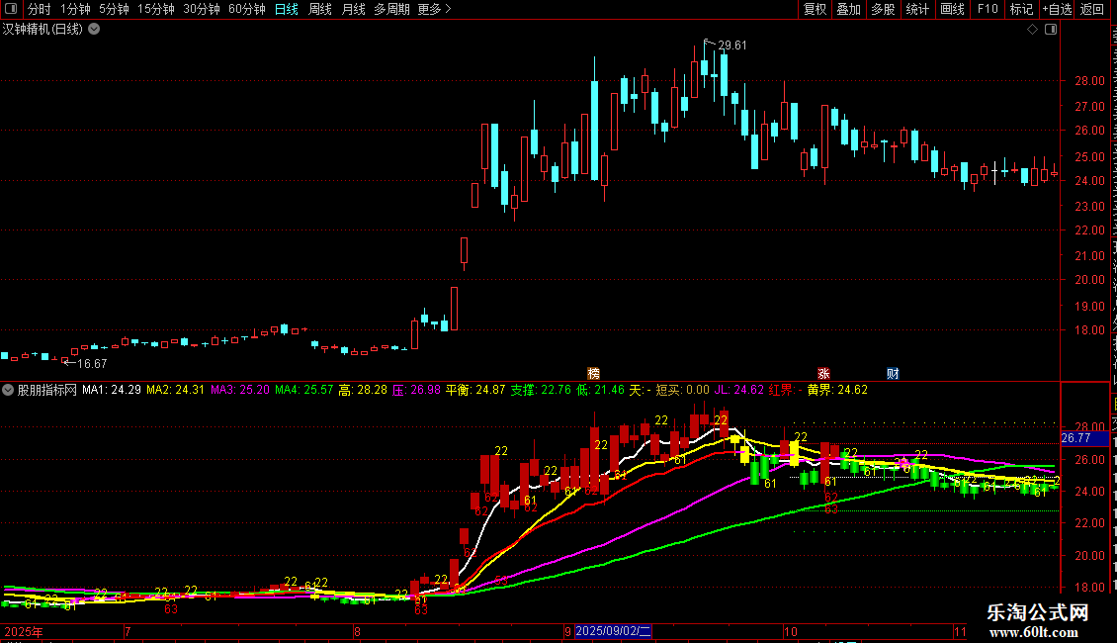This screenshot has height=643, width=1117.
Task: Click the 标记 mark button
Action: [x=1021, y=9]
